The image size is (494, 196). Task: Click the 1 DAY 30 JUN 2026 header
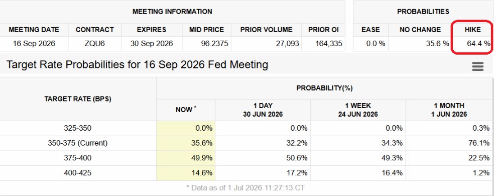pos(263,110)
